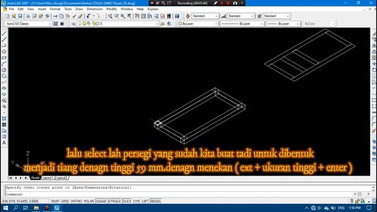
Task: Open the Draw menu
Action: click(x=79, y=9)
